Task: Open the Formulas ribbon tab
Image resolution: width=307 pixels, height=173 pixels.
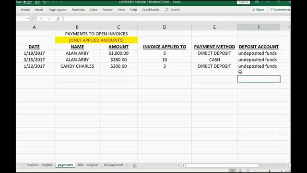Action: (x=78, y=10)
